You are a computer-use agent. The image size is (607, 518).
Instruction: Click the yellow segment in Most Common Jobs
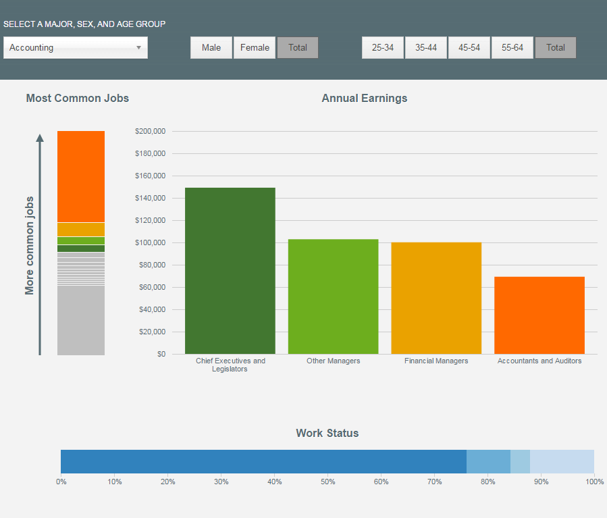[81, 228]
